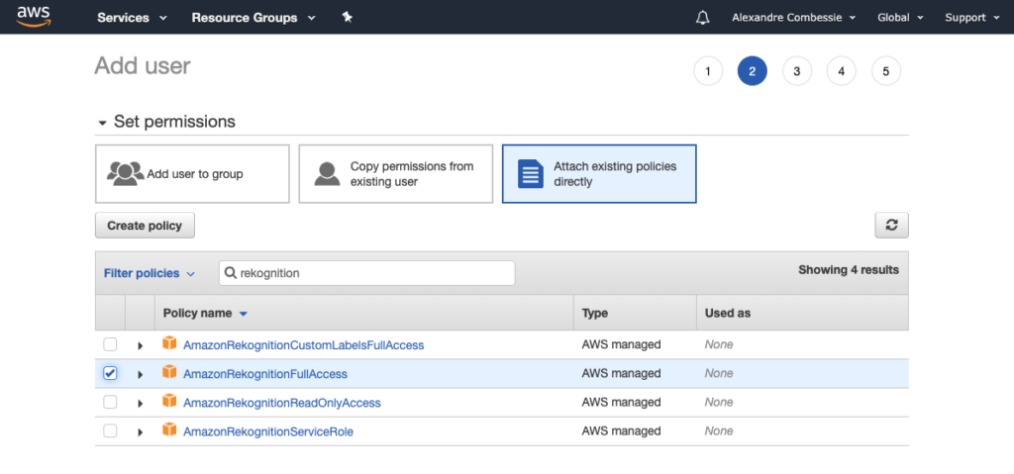The width and height of the screenshot is (1014, 474).
Task: Open the Resource Groups menu
Action: 253,18
